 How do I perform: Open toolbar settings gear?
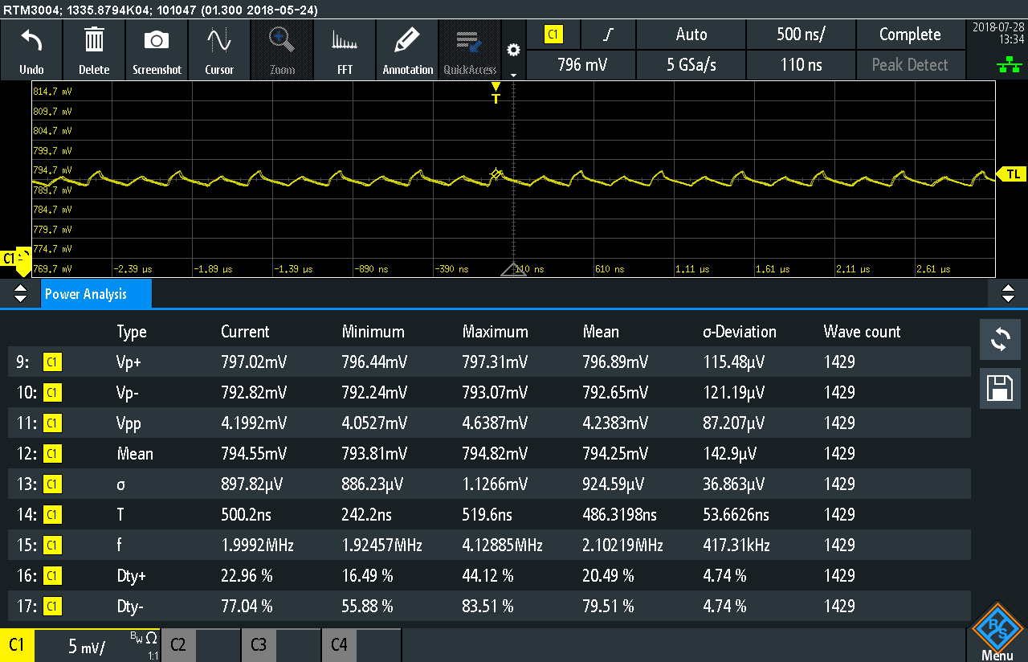(513, 50)
